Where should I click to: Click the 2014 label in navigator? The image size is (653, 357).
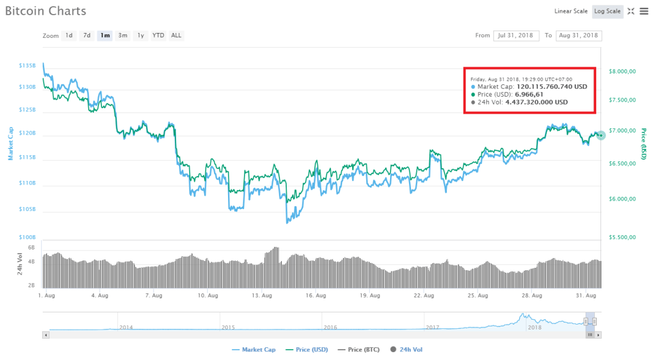(126, 328)
